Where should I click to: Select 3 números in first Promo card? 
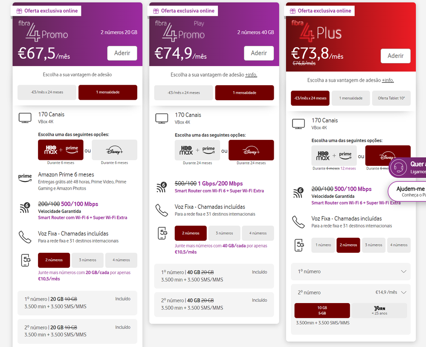tap(88, 260)
